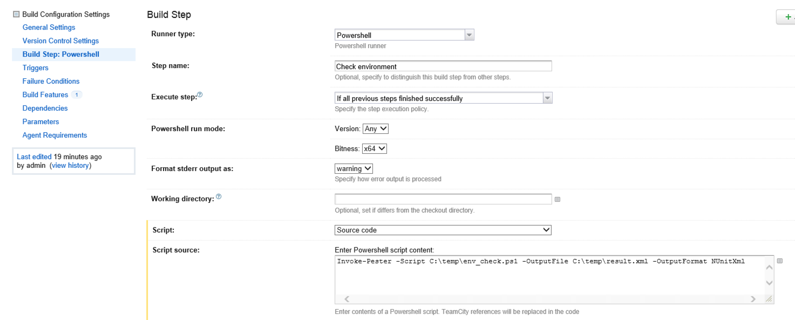795x320 pixels.
Task: Expand the Execute step policy dropdown
Action: 547,98
